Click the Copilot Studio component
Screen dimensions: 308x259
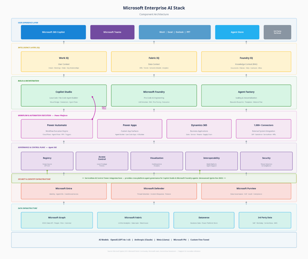[x=64, y=96]
